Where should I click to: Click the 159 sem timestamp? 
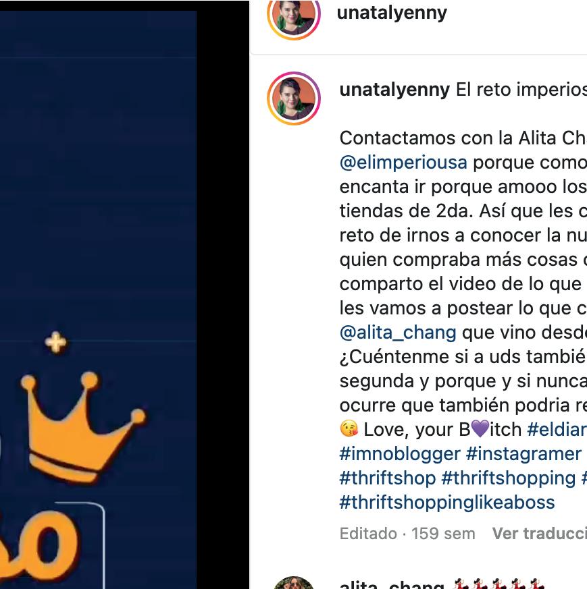click(443, 534)
